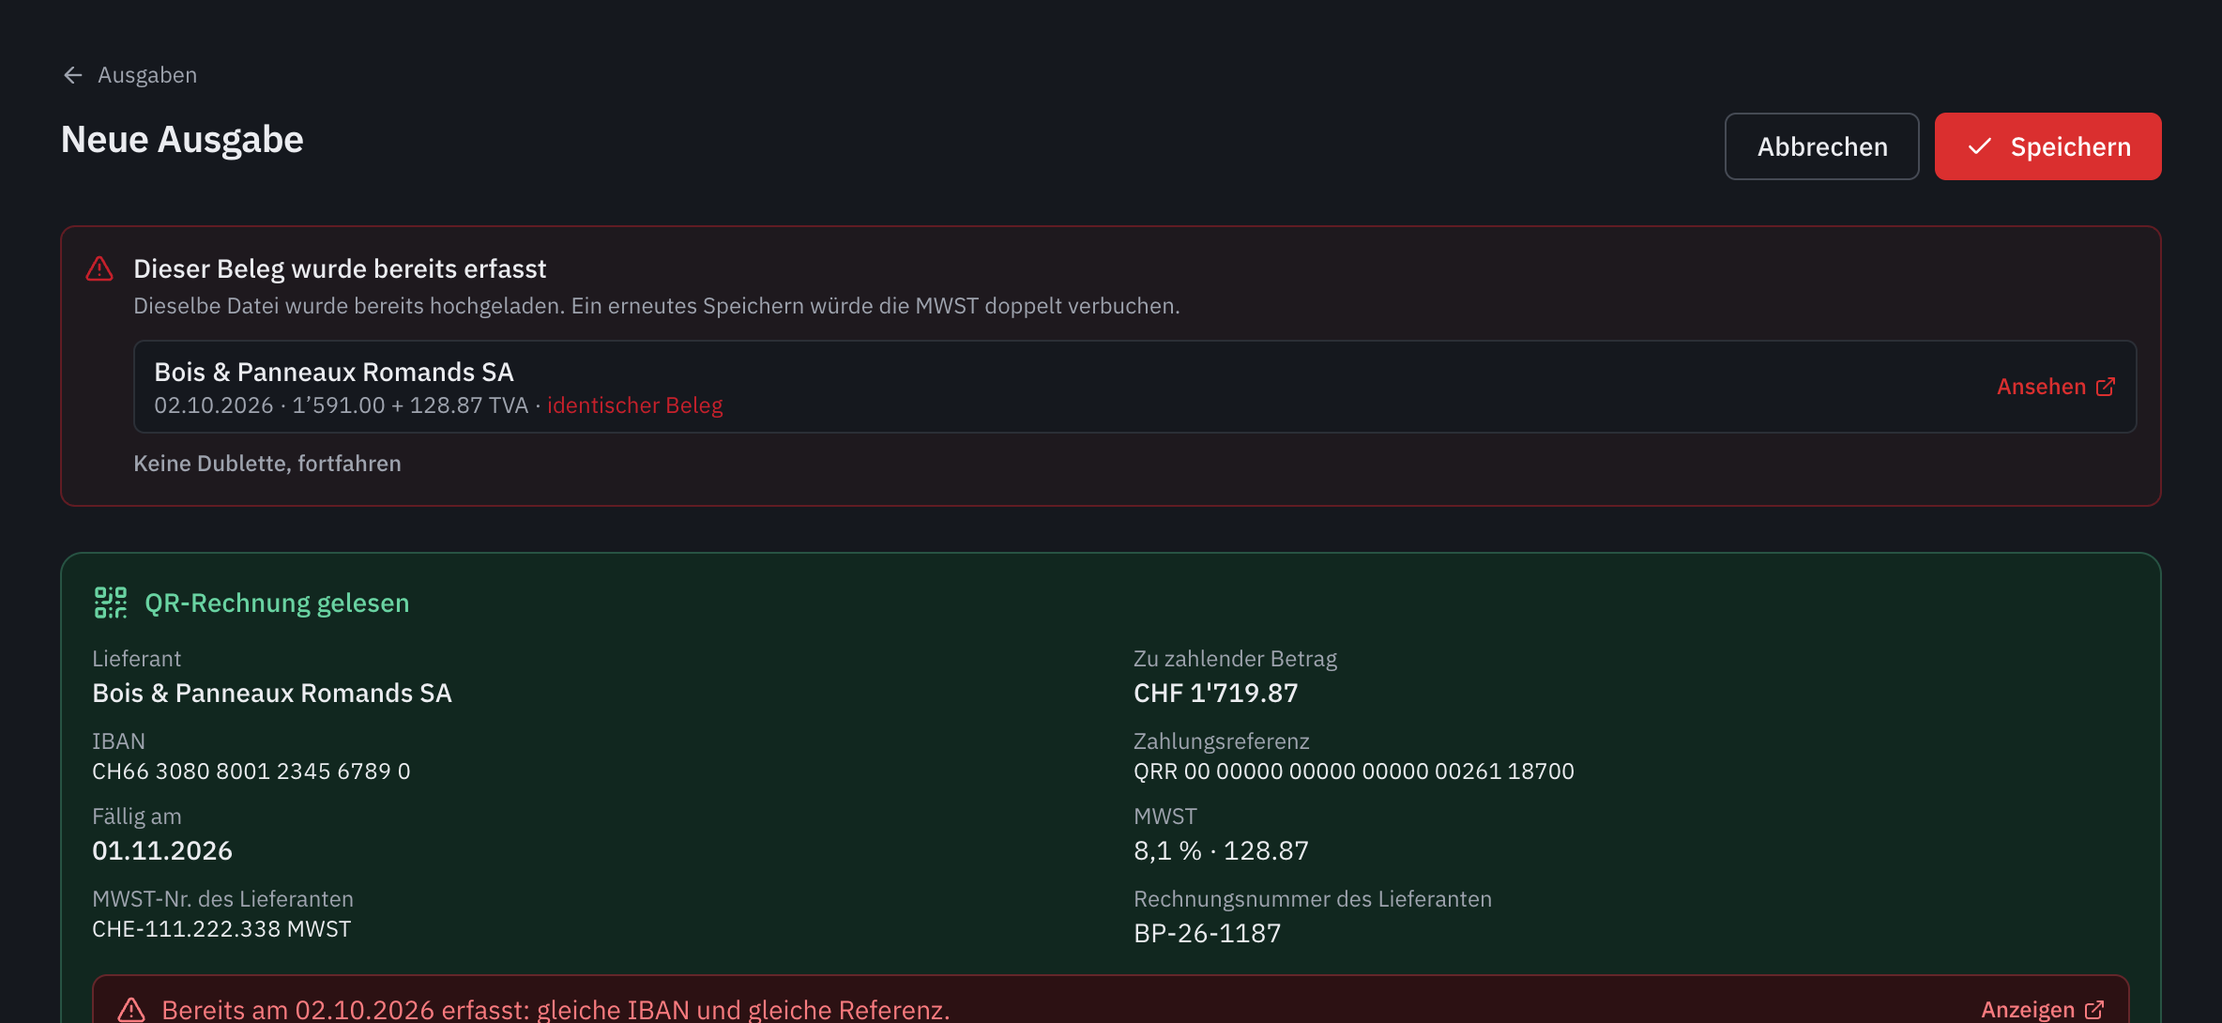2222x1023 pixels.
Task: Go back to Ausgaben overview
Action: 129,75
